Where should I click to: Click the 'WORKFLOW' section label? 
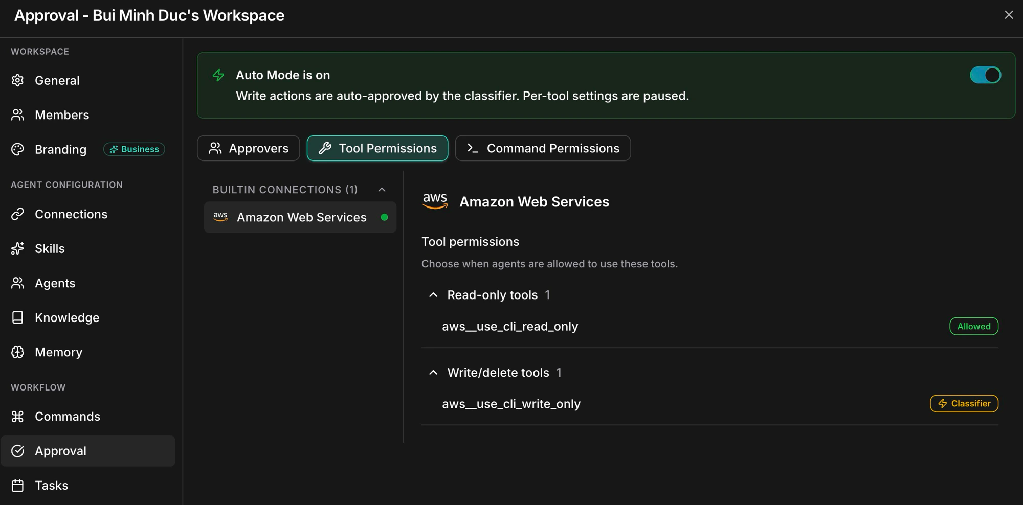[38, 387]
